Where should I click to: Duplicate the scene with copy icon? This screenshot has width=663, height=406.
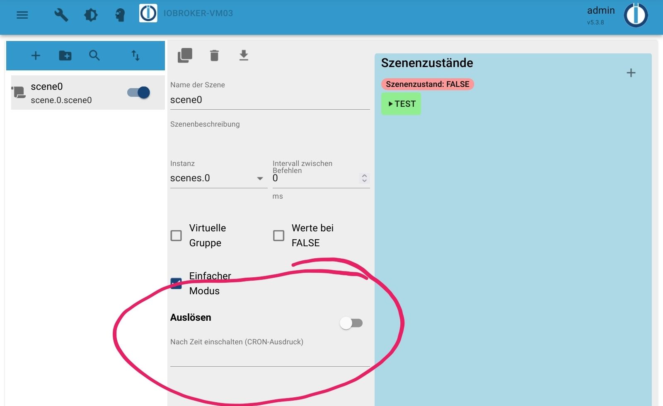coord(185,55)
